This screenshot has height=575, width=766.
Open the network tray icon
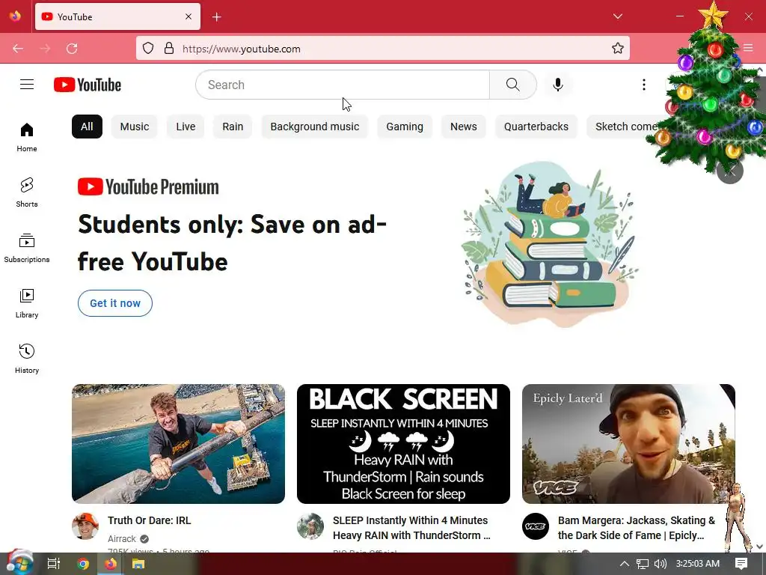[x=643, y=564]
